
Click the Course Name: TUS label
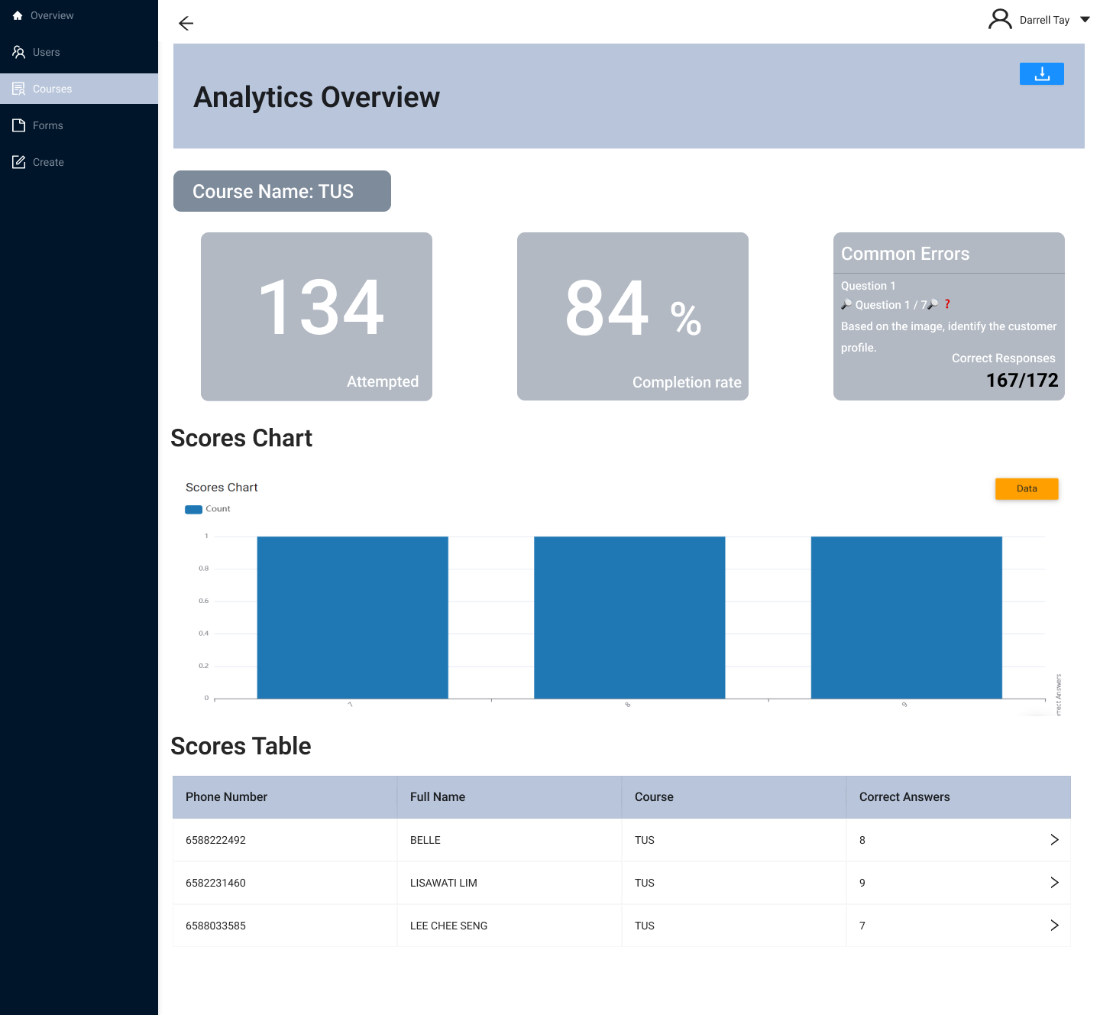tap(282, 191)
